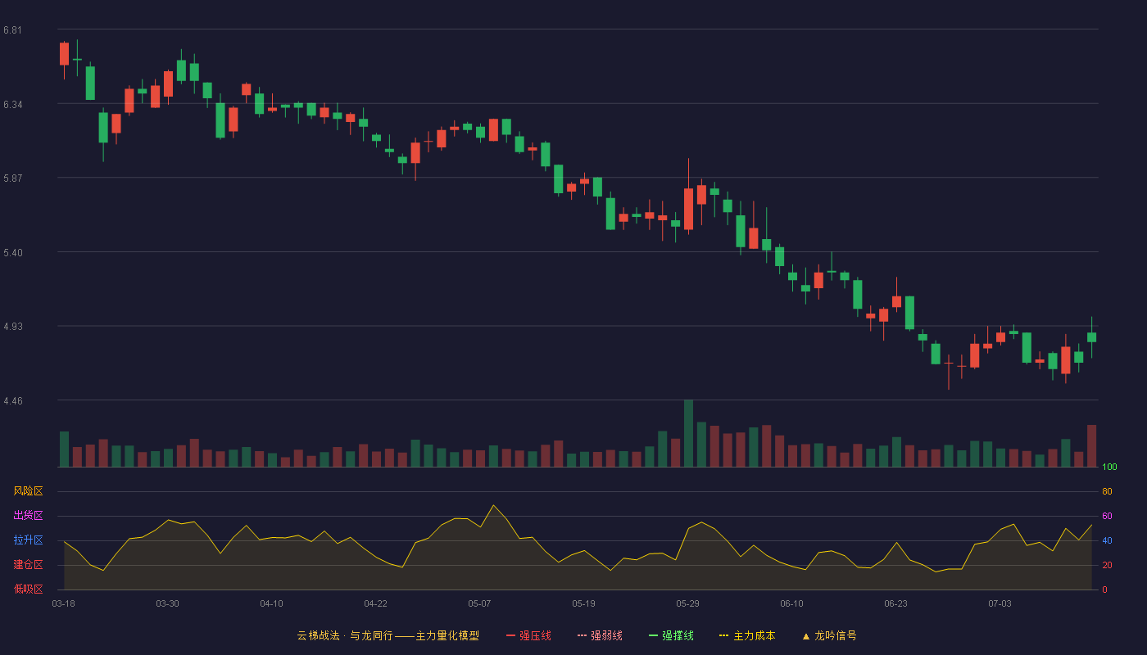Click the 06-23 date label
1147x655 pixels.
[895, 603]
